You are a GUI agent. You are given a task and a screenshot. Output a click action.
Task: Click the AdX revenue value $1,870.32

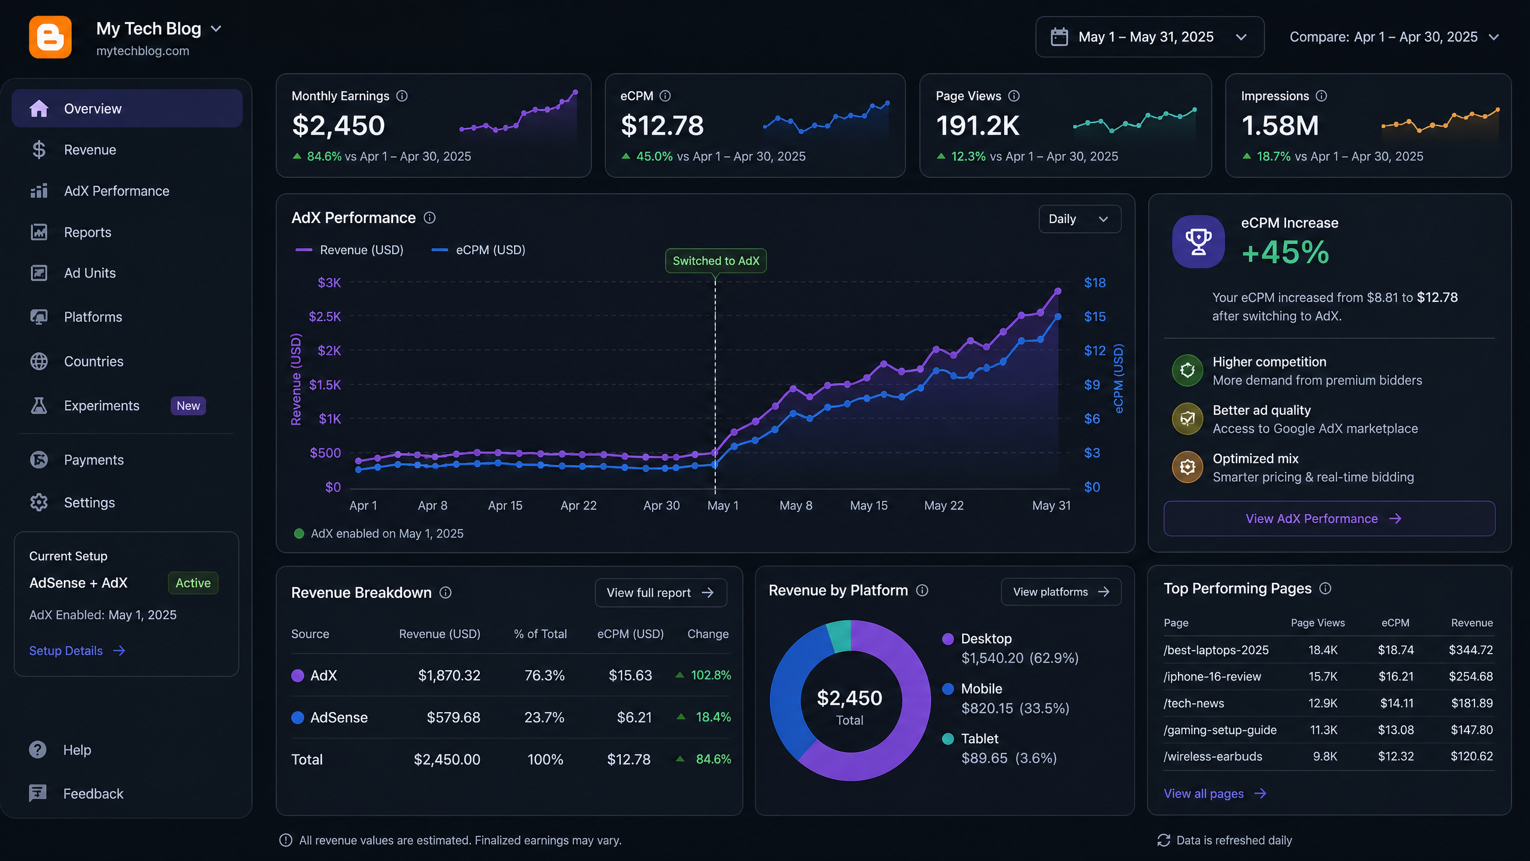pyautogui.click(x=449, y=675)
